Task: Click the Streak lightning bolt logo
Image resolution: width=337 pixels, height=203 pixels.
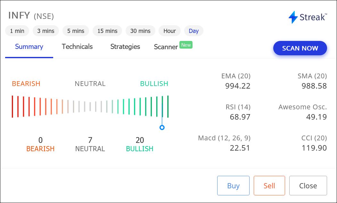Action: tap(293, 17)
